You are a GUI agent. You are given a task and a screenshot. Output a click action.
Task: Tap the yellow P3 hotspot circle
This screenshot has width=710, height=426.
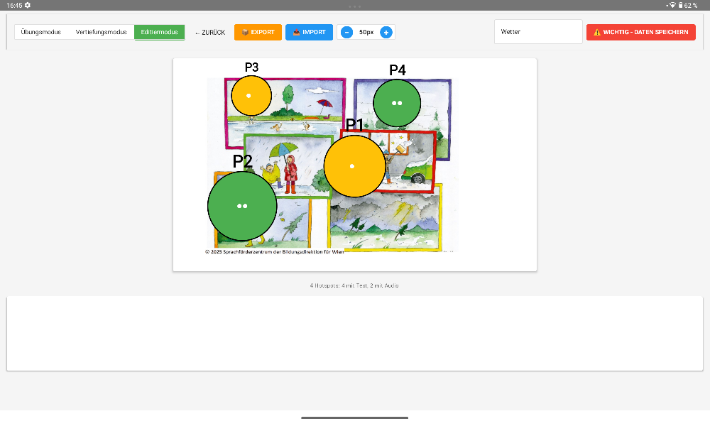tap(251, 95)
